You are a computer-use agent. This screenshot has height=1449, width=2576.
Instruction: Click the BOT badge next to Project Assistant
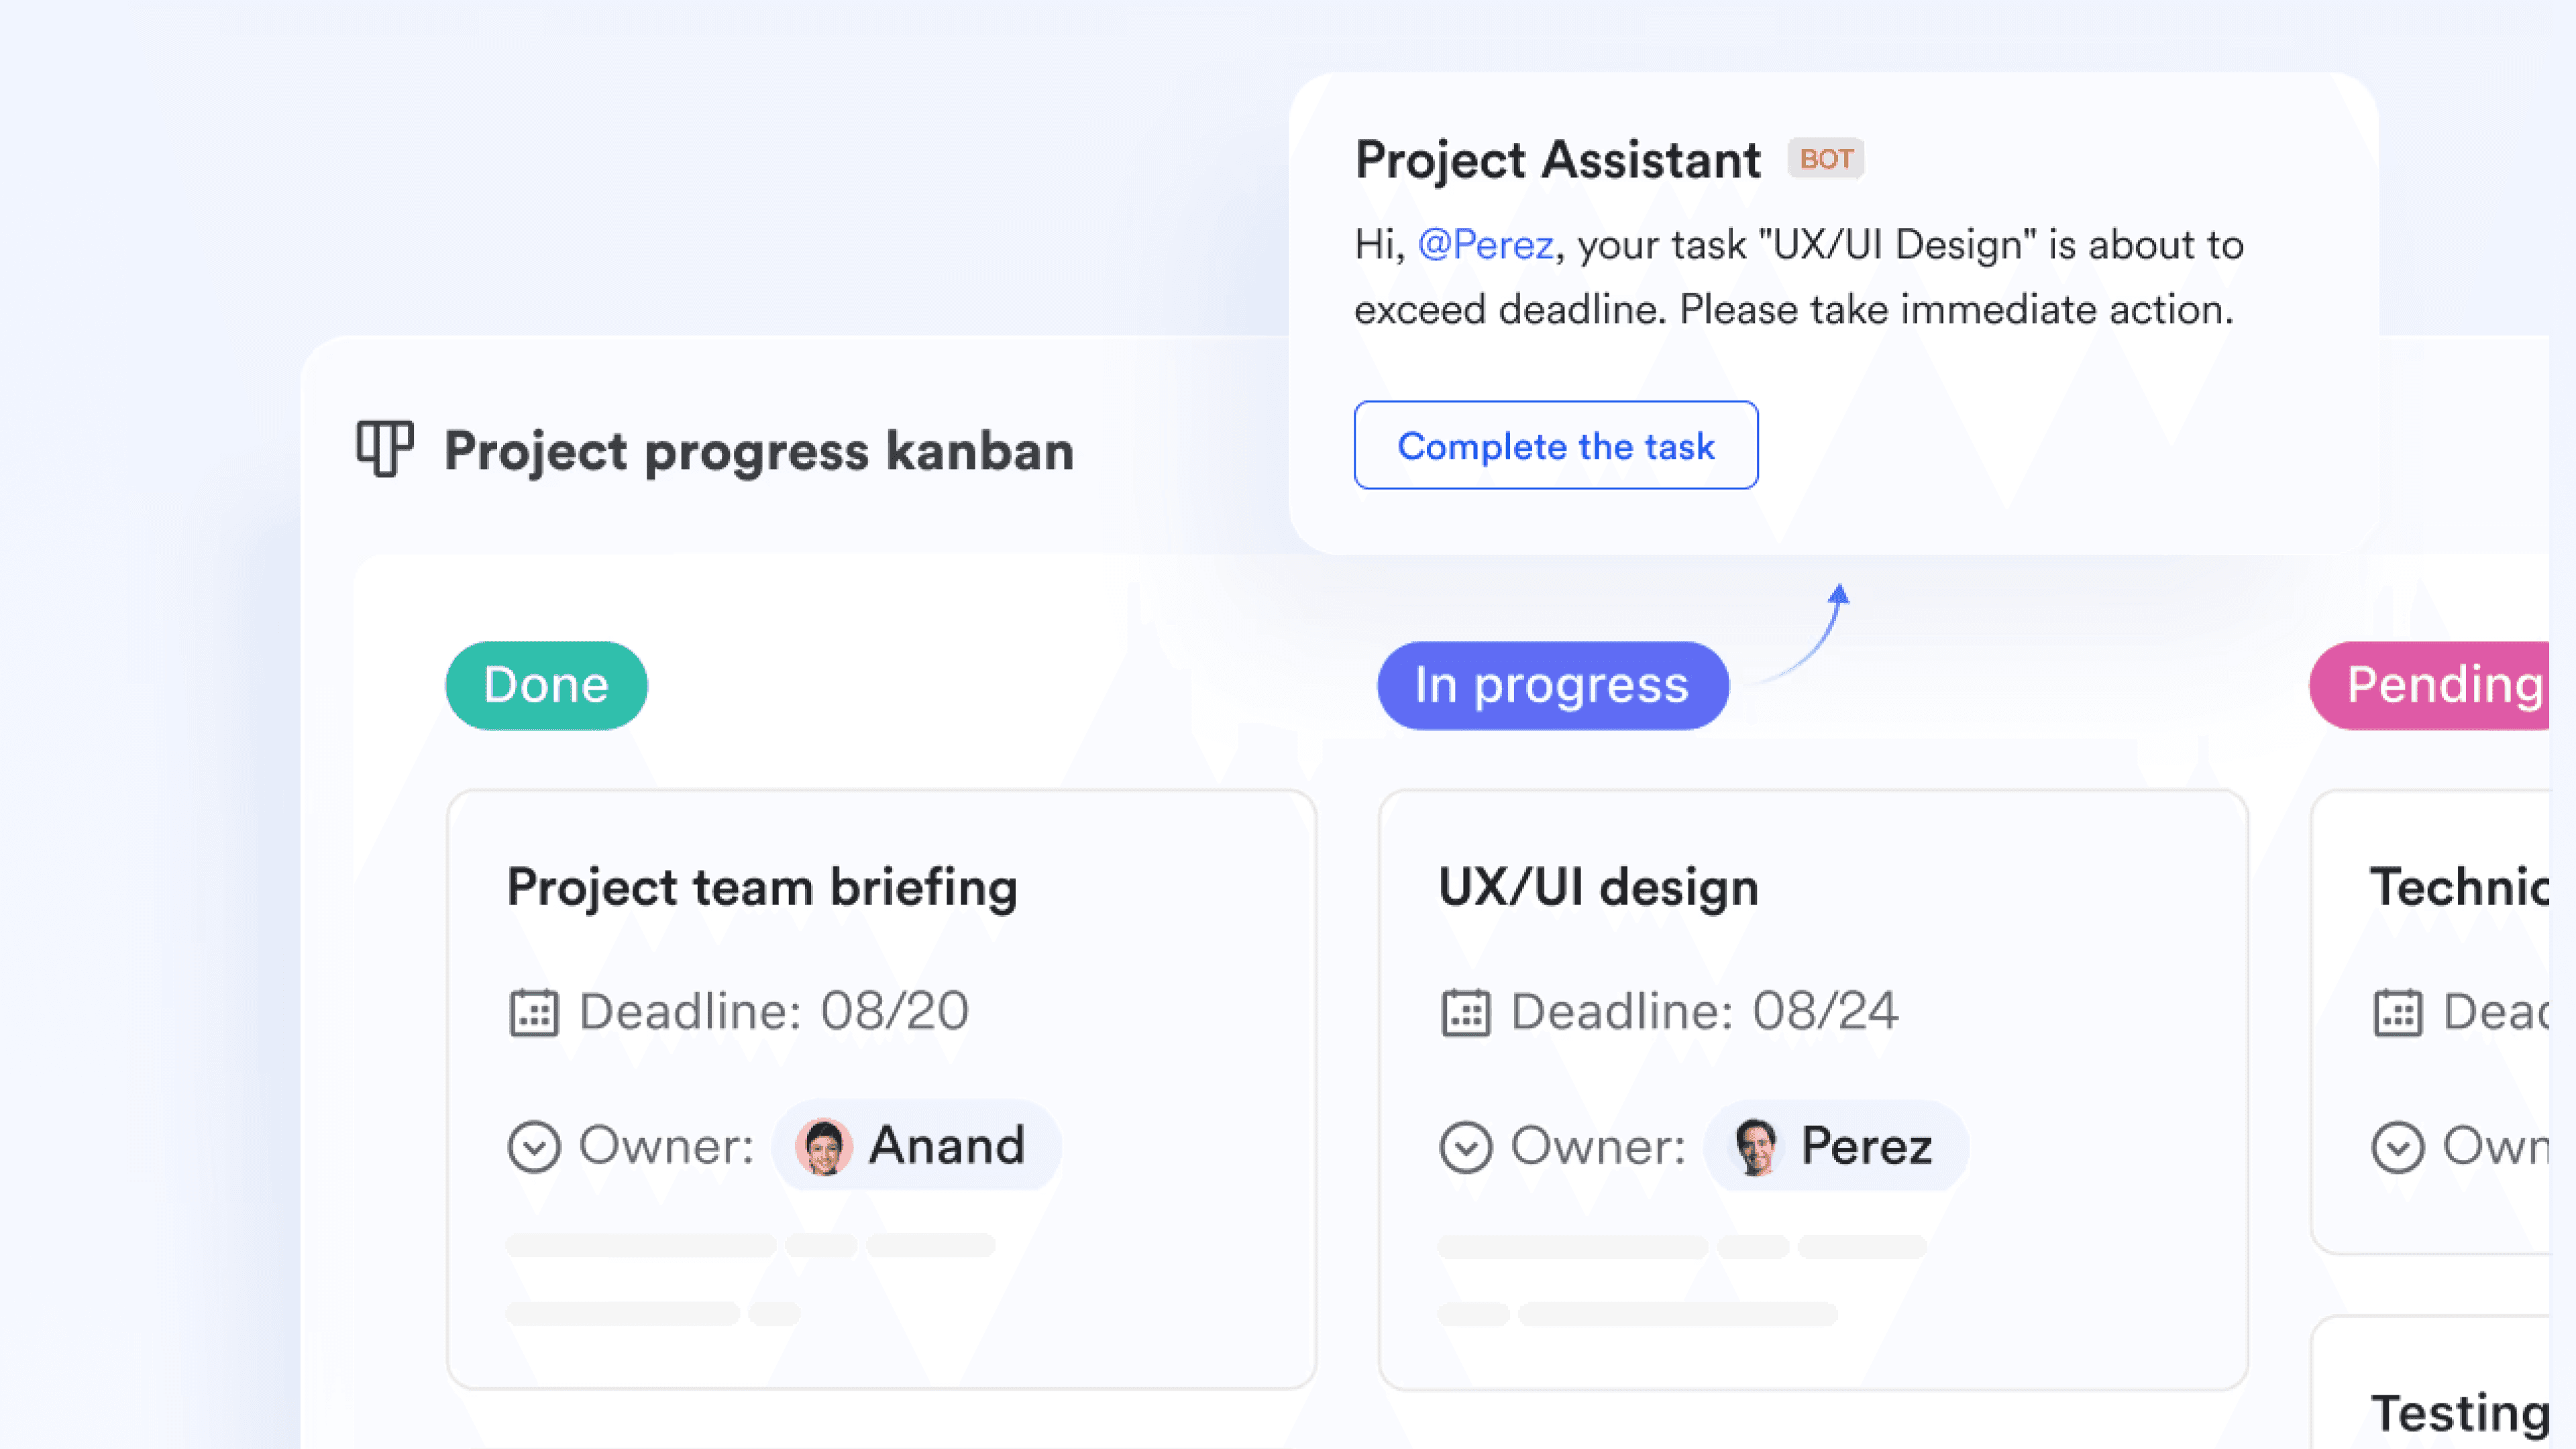[1826, 158]
